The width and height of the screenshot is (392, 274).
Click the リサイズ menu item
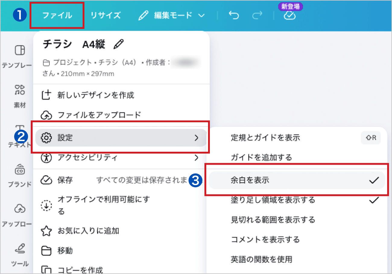pyautogui.click(x=106, y=15)
